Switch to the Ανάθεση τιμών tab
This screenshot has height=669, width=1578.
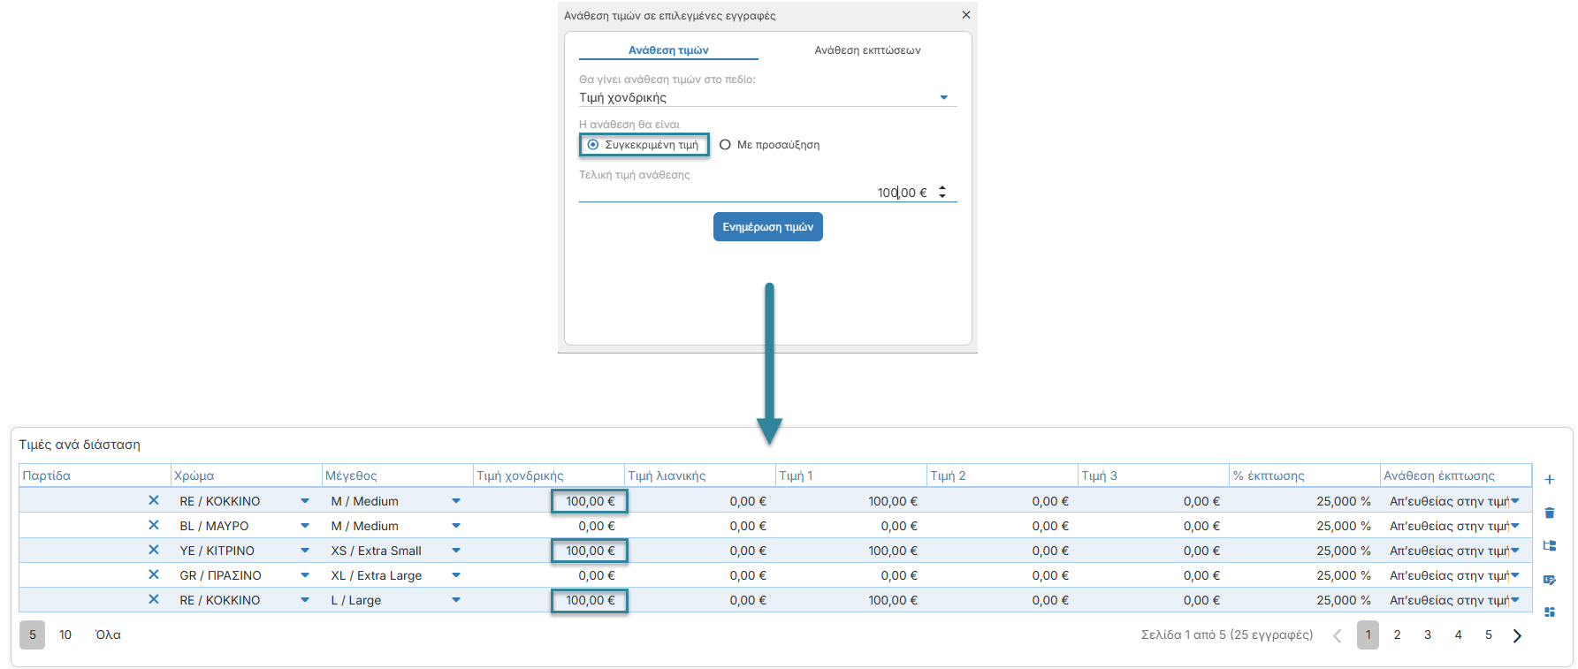click(x=668, y=50)
